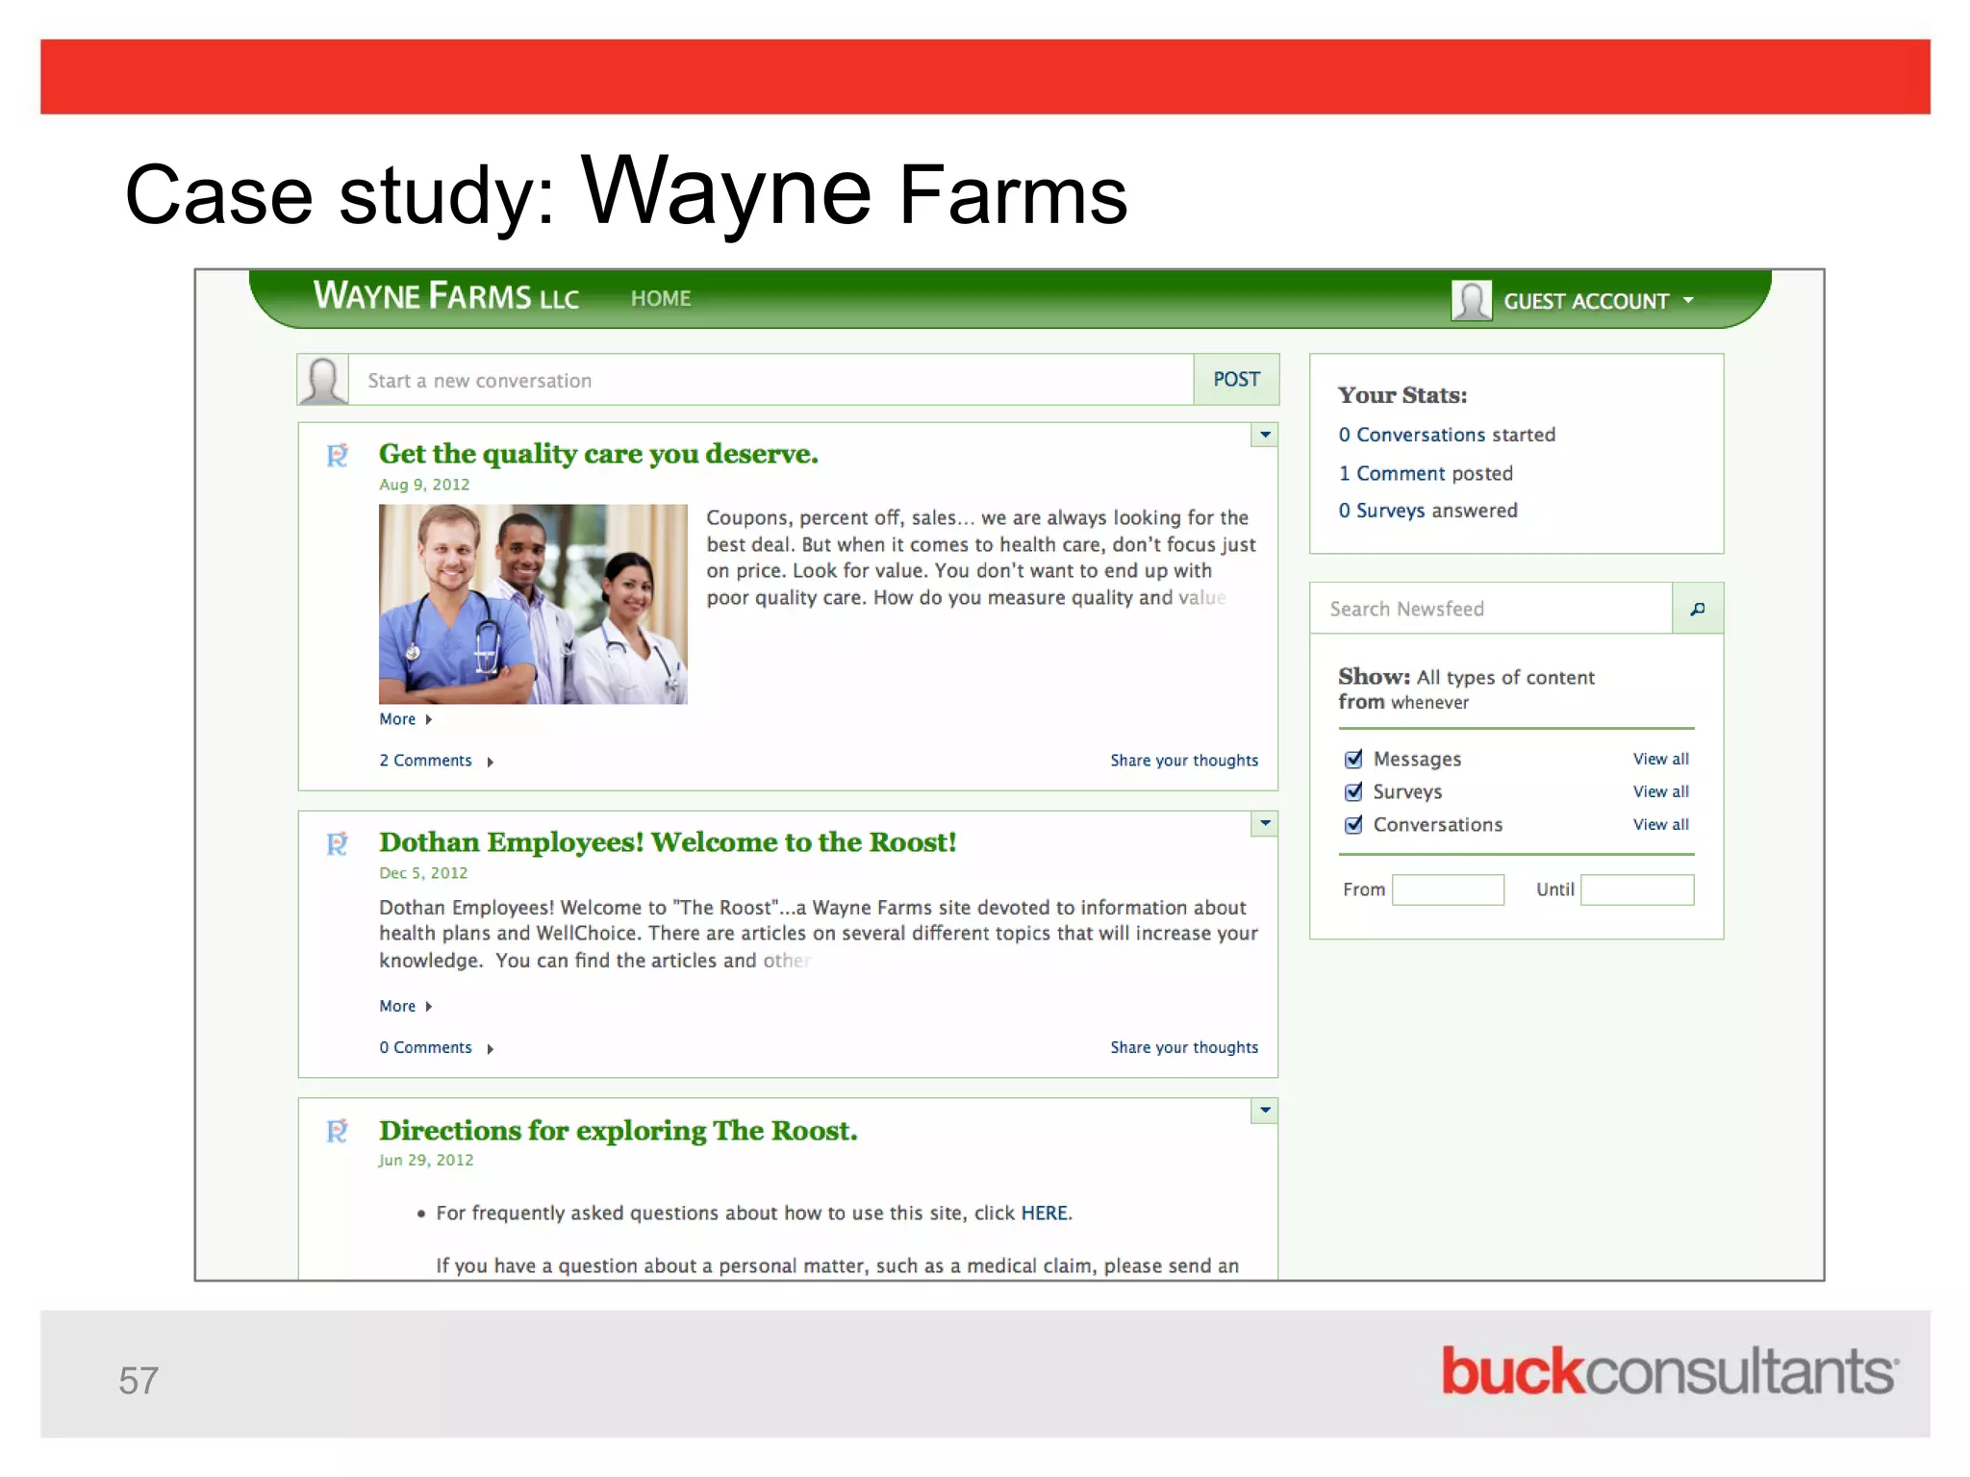Click the whenever time filter
The width and height of the screenshot is (1970, 1477).
click(x=1429, y=703)
